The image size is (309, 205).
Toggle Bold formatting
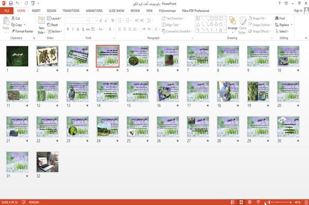[67, 29]
